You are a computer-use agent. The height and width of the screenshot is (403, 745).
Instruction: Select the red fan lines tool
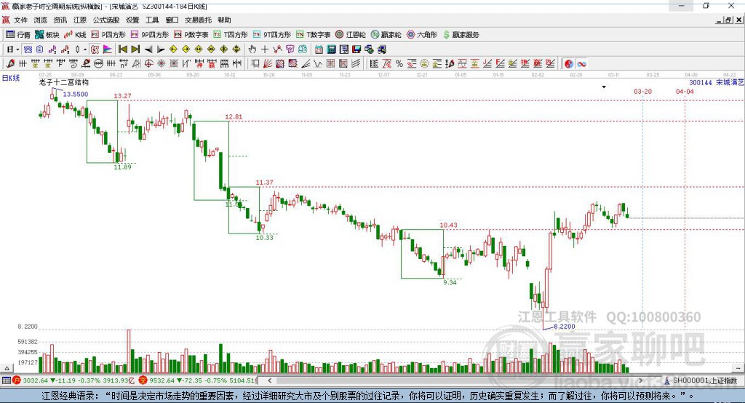coord(268,64)
